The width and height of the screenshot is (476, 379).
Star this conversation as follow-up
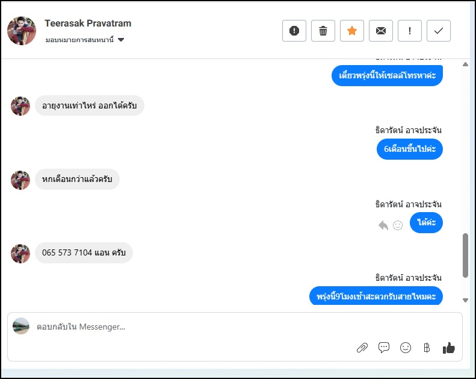[352, 31]
